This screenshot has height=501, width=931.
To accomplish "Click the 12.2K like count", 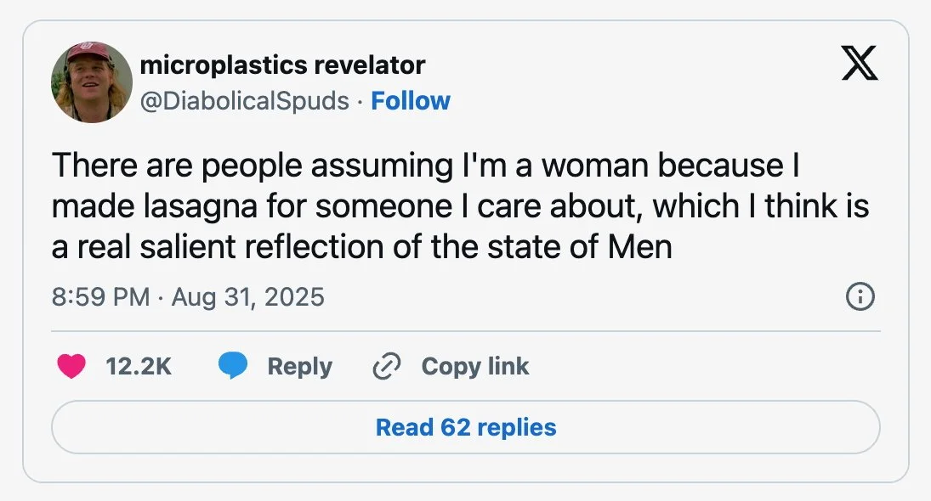I will [x=139, y=367].
